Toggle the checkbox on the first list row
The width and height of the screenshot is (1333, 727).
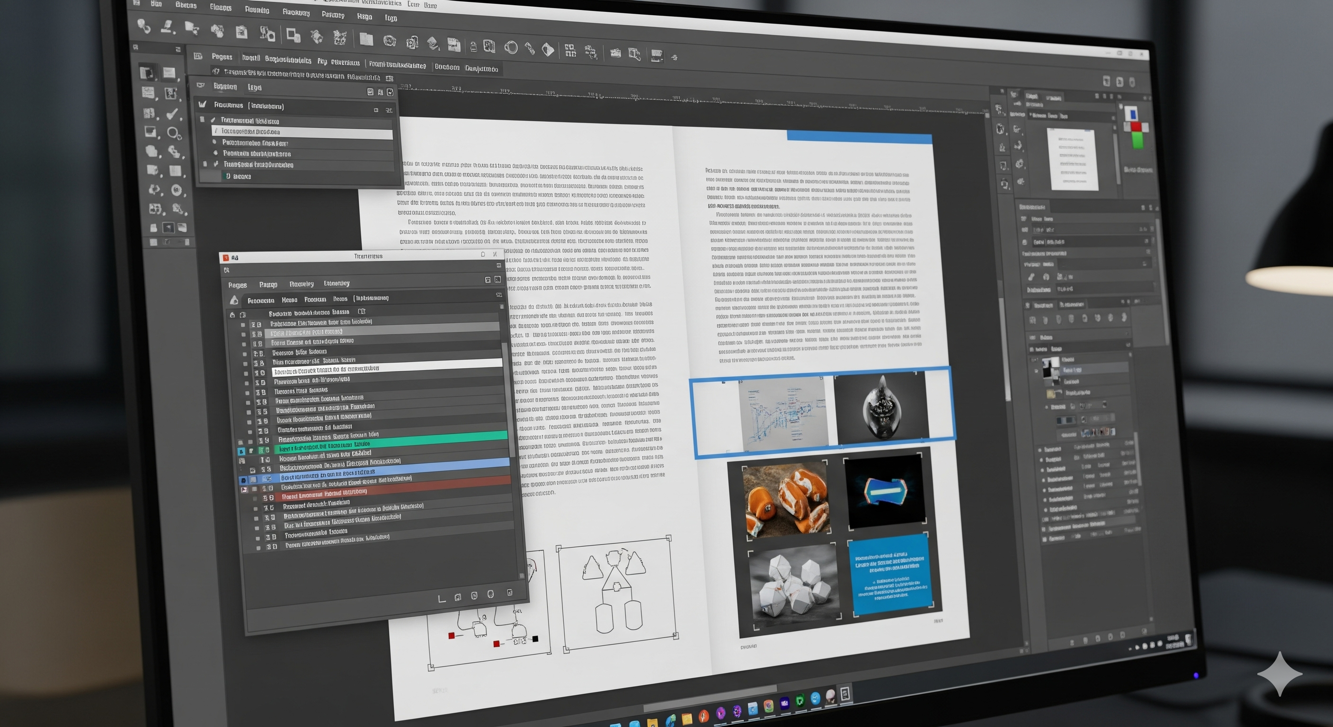[243, 325]
